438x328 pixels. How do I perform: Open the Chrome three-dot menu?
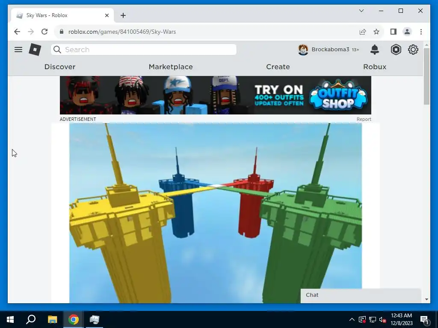click(x=421, y=32)
